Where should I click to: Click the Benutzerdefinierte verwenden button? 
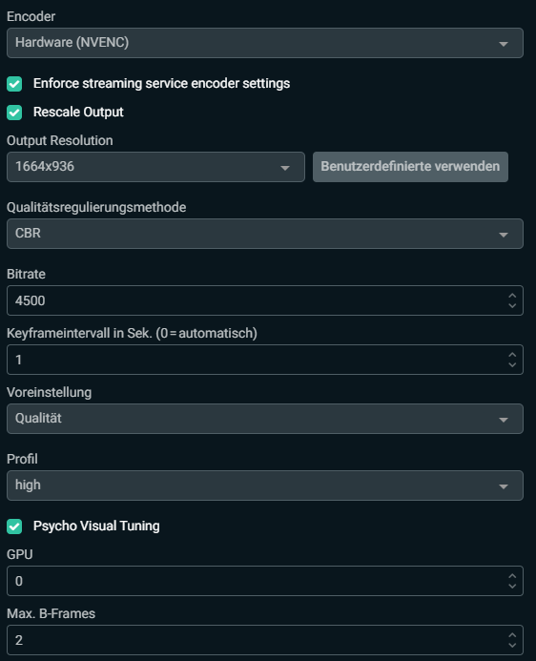click(410, 167)
